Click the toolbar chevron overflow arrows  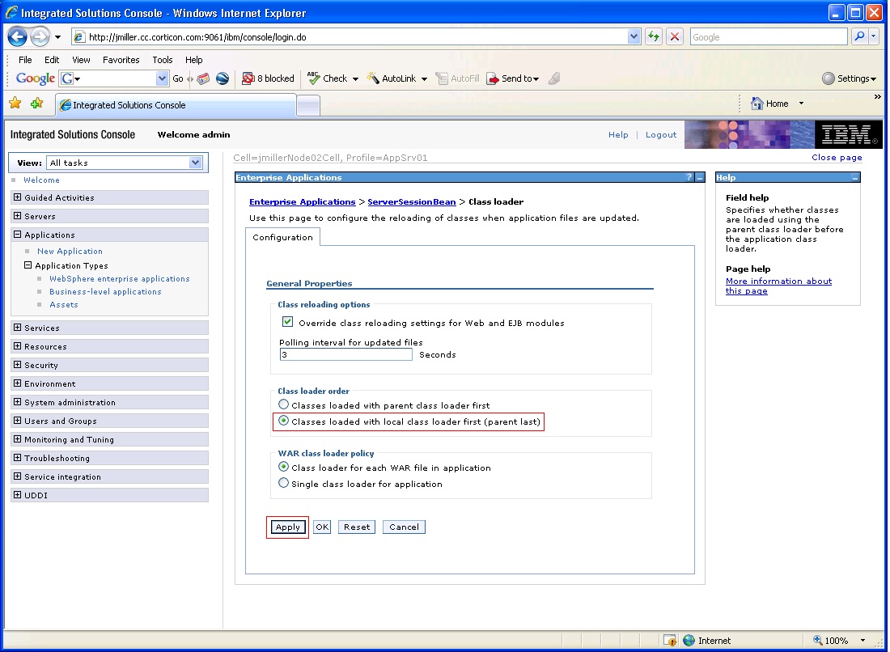pos(878,96)
